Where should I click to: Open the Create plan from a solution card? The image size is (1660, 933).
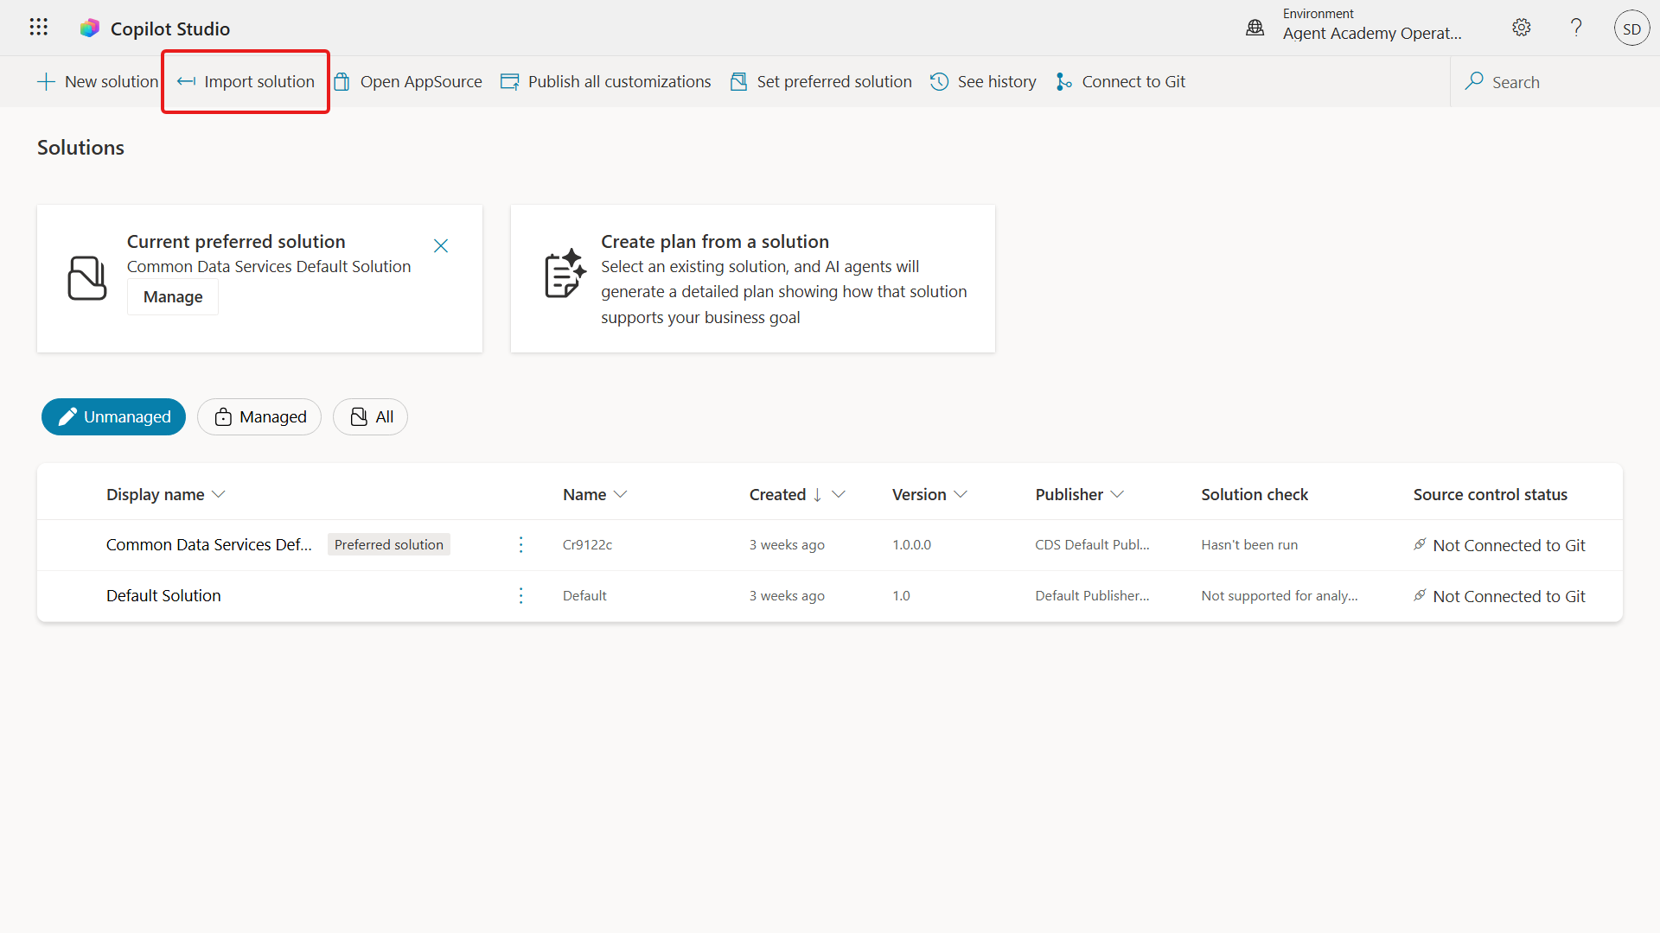[x=753, y=278]
